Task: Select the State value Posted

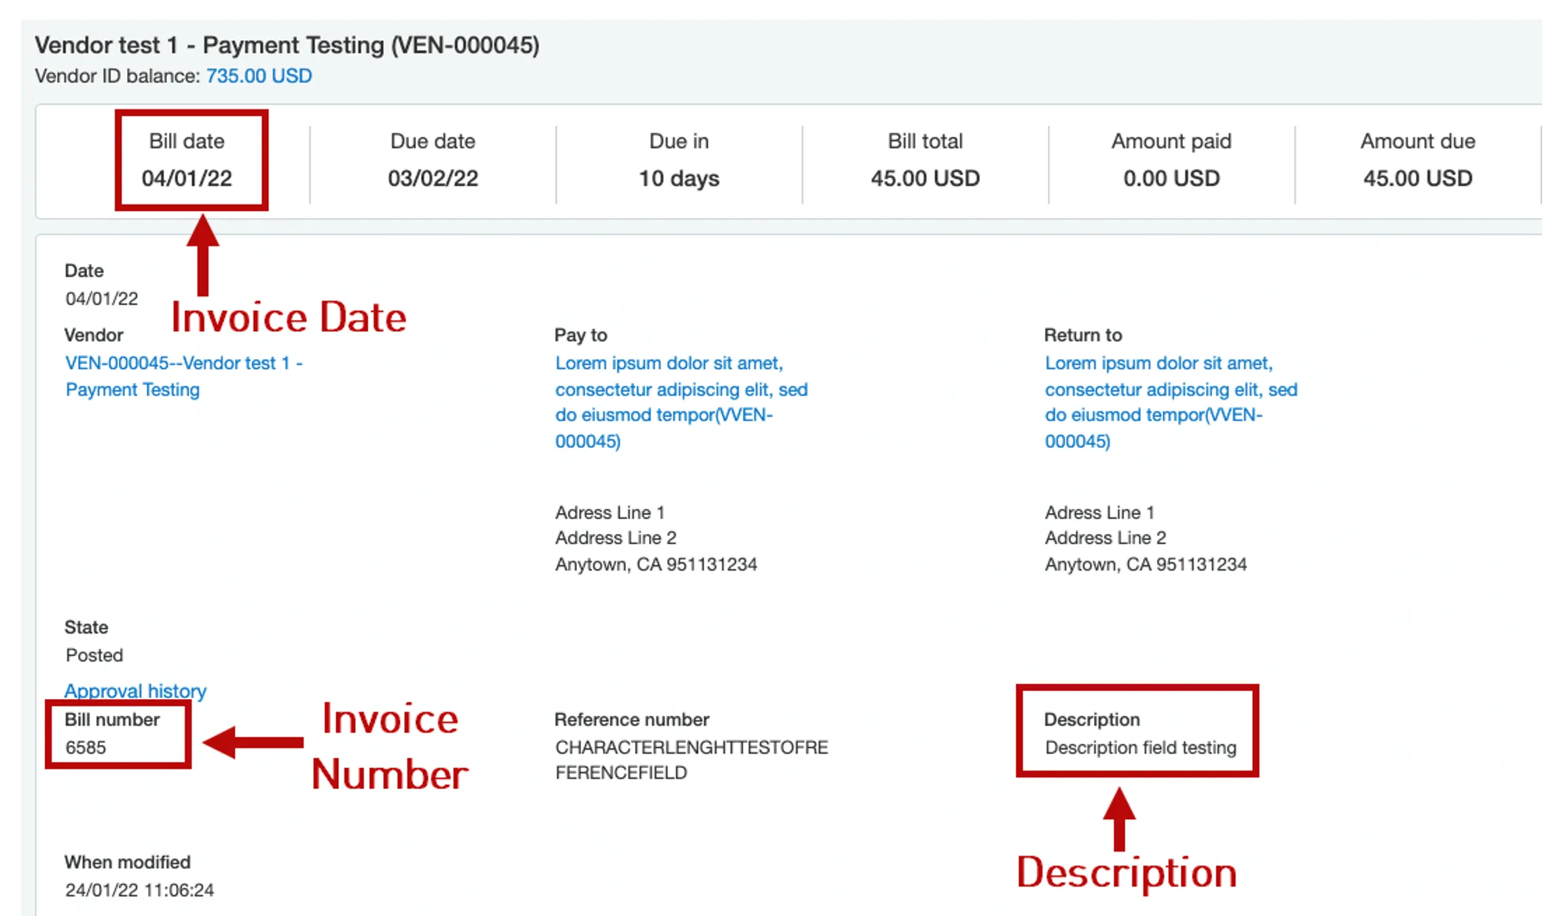Action: click(94, 655)
